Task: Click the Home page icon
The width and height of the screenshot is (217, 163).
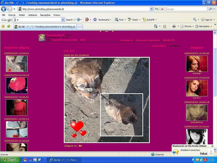Action: [x=156, y=26]
